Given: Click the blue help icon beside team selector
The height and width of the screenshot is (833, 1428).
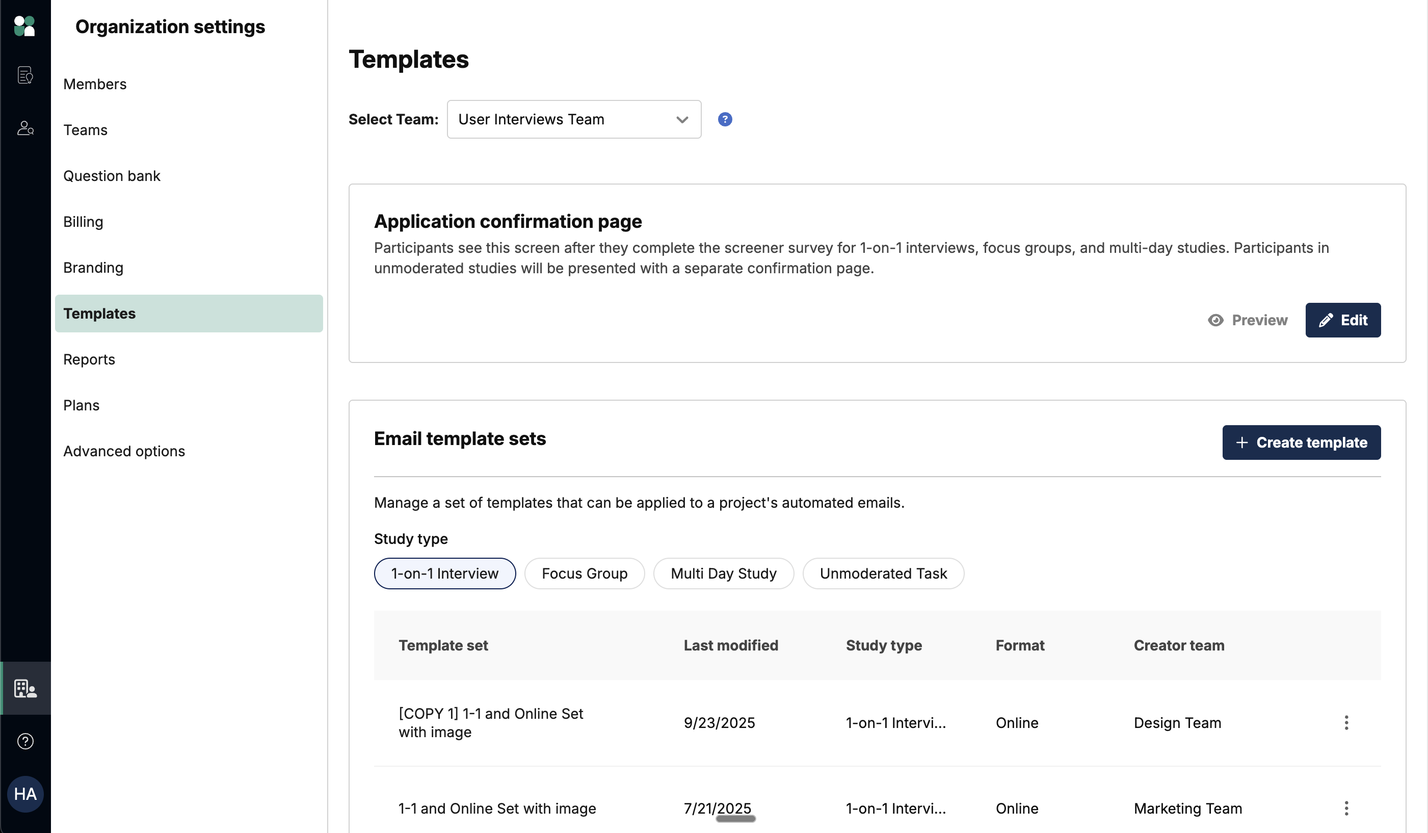Looking at the screenshot, I should pyautogui.click(x=724, y=120).
